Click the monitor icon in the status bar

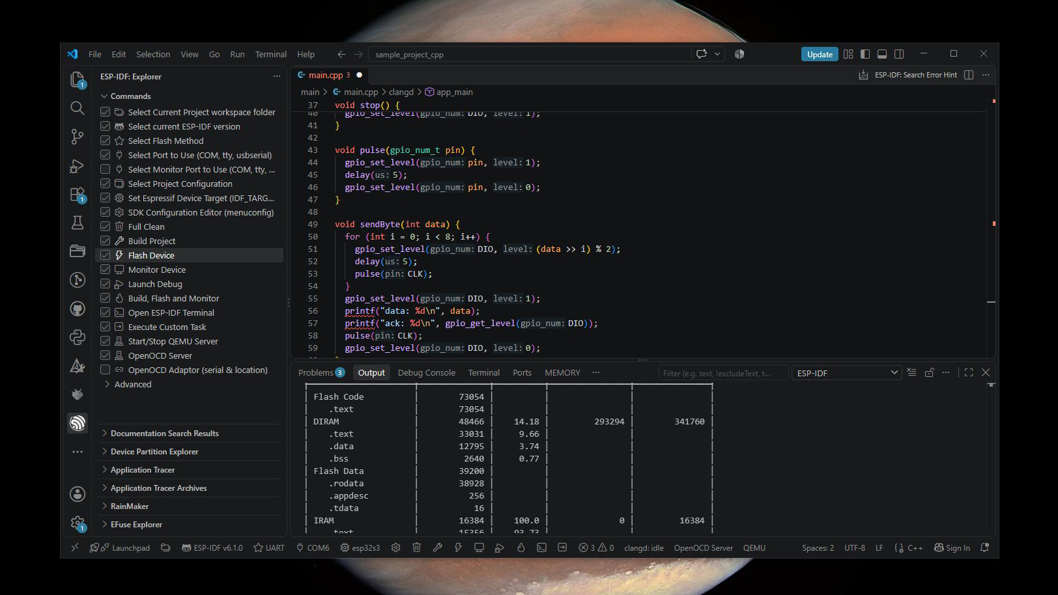479,547
